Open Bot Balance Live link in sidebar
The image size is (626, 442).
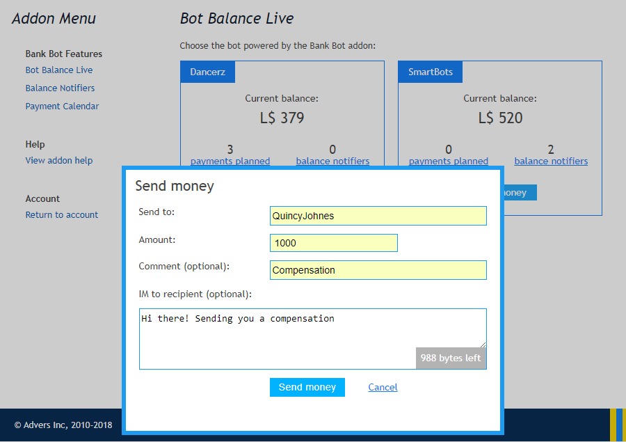(x=59, y=70)
